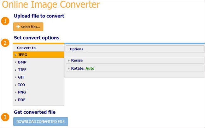The width and height of the screenshot is (205, 128).
Task: Click DOWNLOAD CONVERTED FILE button
Action: point(41,121)
